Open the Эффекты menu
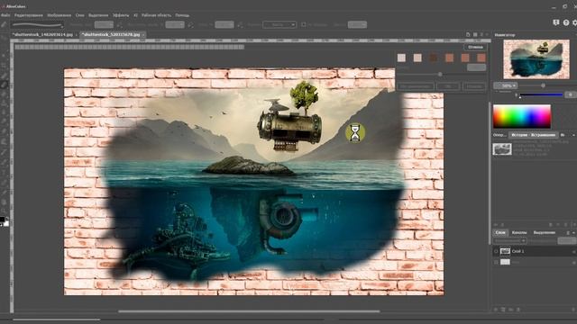 pos(121,15)
